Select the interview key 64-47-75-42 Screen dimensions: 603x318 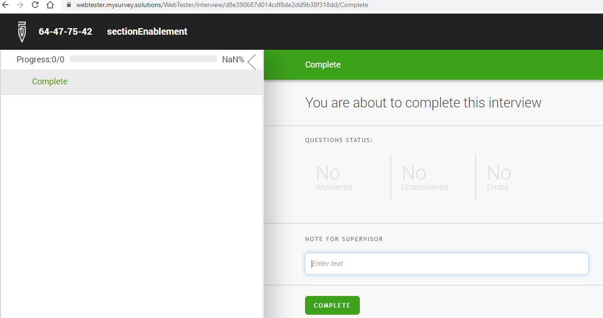click(65, 31)
